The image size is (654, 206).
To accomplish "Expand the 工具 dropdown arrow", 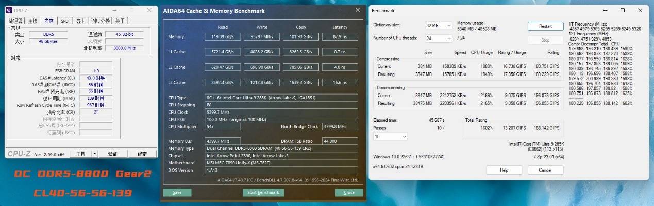I will (x=95, y=154).
